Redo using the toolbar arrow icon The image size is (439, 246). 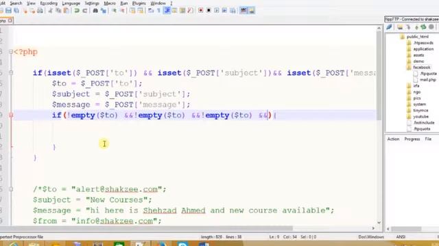(84, 11)
